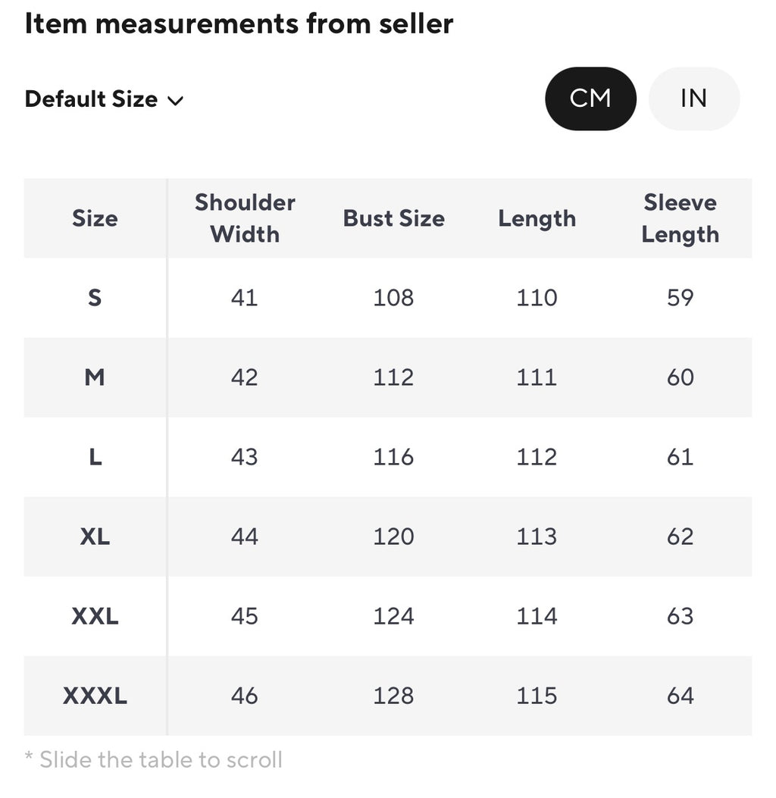Click sleeve length value 64 for XXXL
Screen dimensions: 776x798
tap(681, 696)
